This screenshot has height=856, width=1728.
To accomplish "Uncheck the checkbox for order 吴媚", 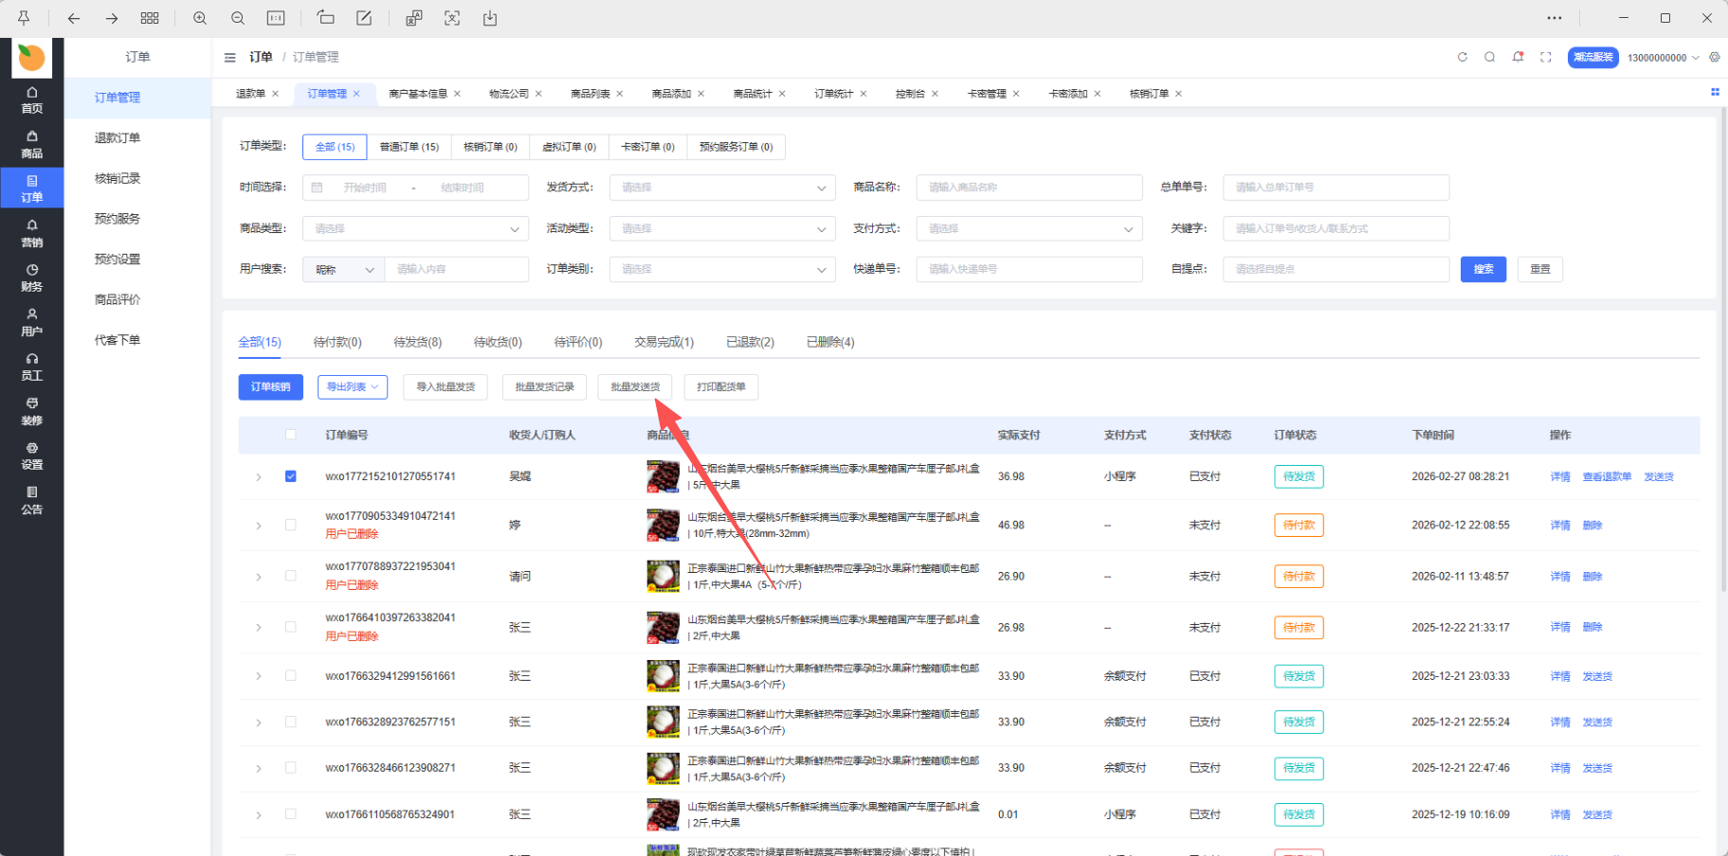I will 291,476.
